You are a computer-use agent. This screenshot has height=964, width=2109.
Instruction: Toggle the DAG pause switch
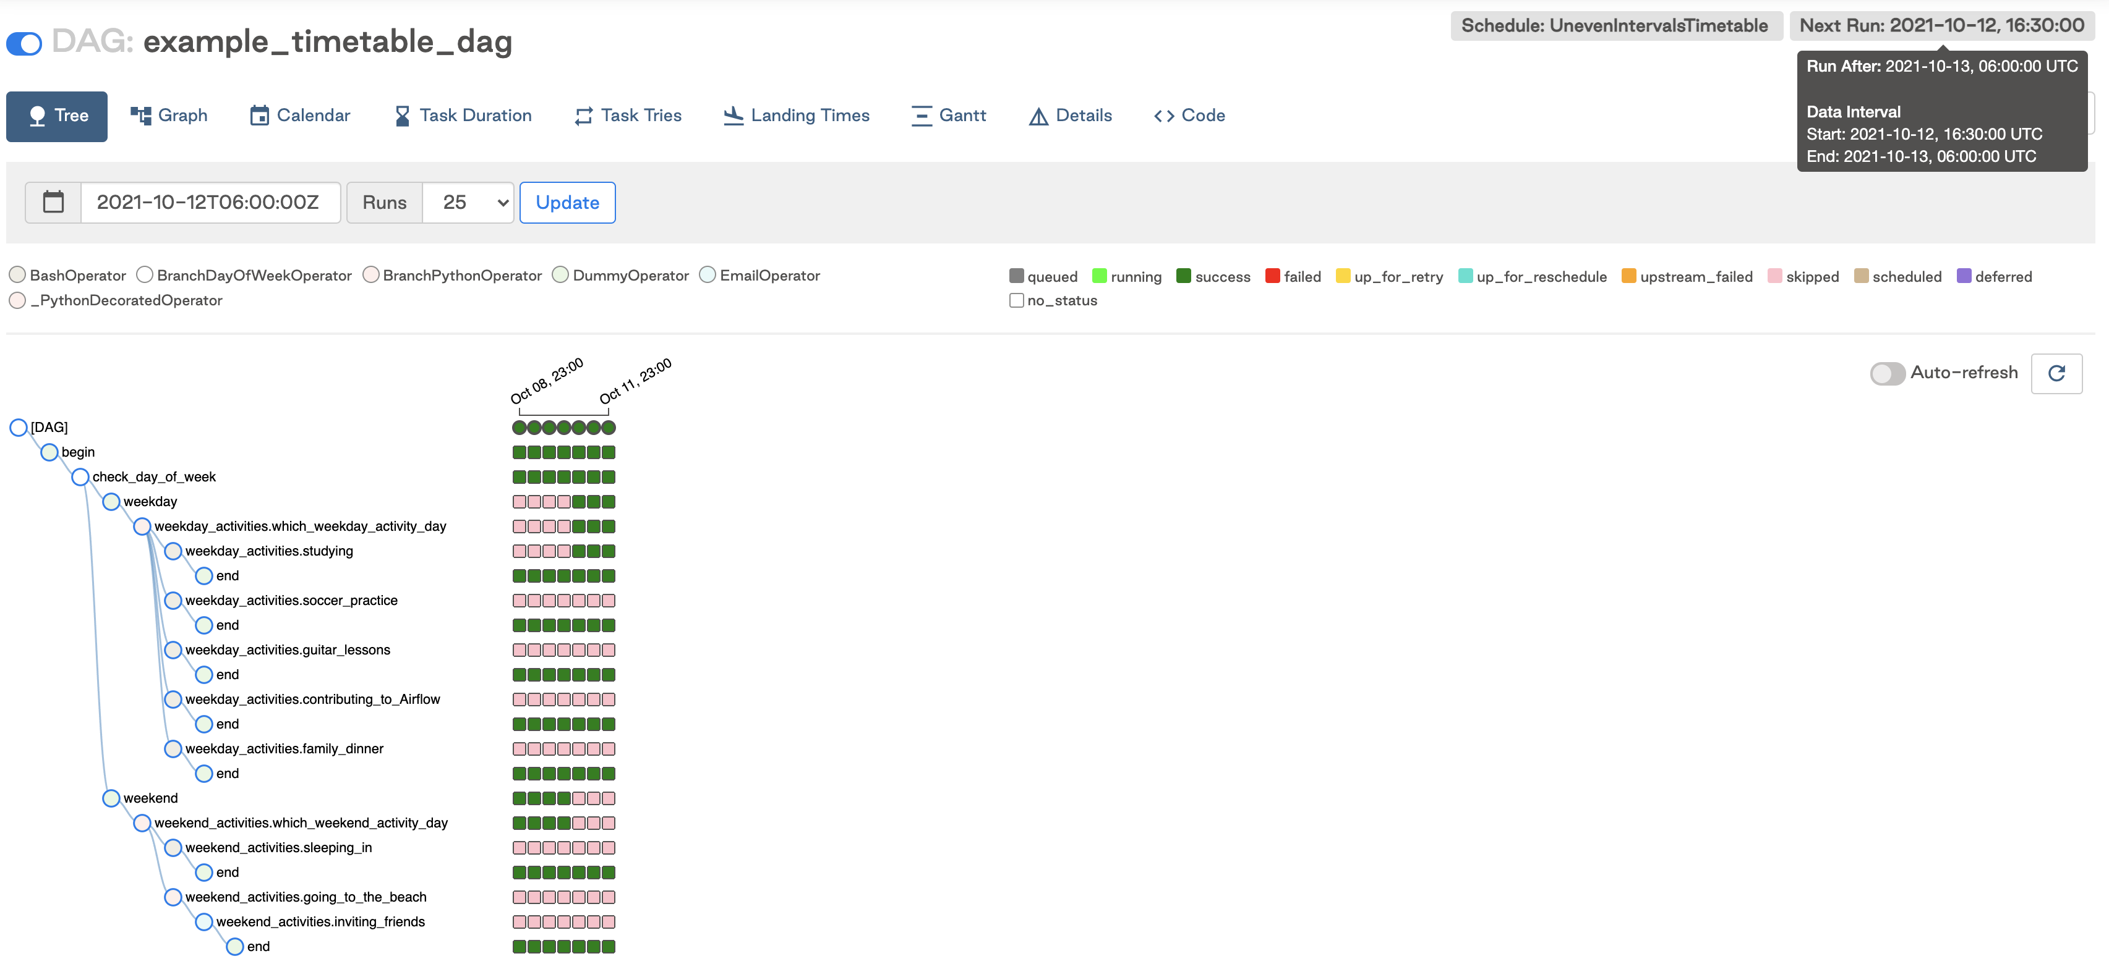[25, 43]
